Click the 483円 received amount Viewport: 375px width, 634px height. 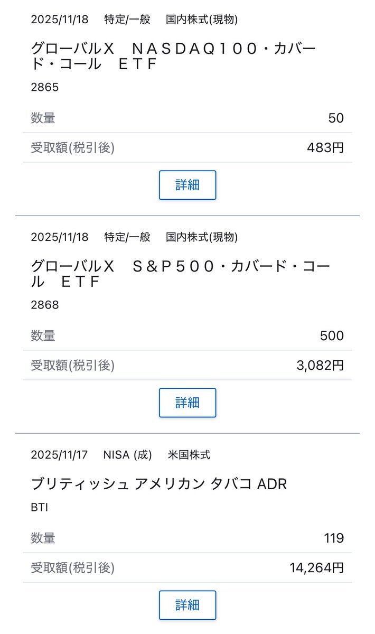pyautogui.click(x=325, y=148)
